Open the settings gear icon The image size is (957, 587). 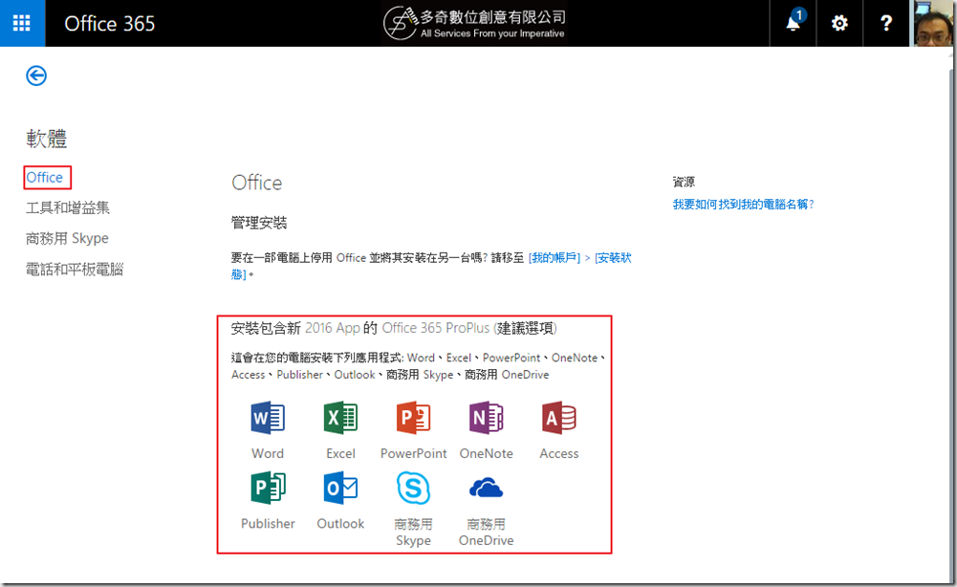coord(839,23)
